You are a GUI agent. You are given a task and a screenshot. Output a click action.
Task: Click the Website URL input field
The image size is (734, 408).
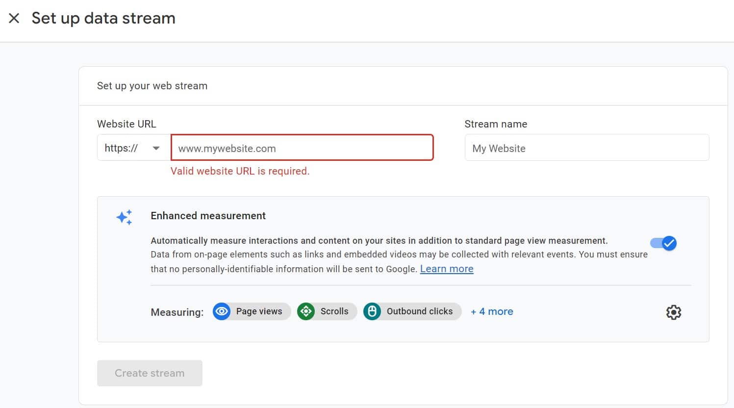tap(302, 148)
